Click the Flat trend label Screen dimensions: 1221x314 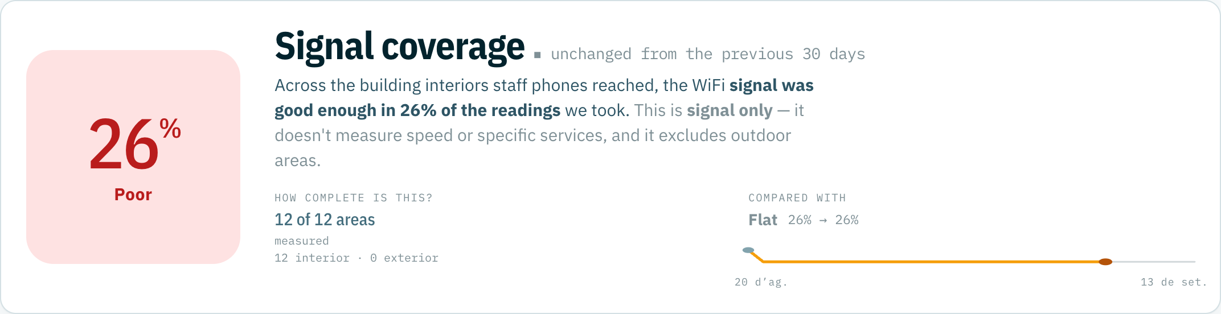pyautogui.click(x=763, y=220)
